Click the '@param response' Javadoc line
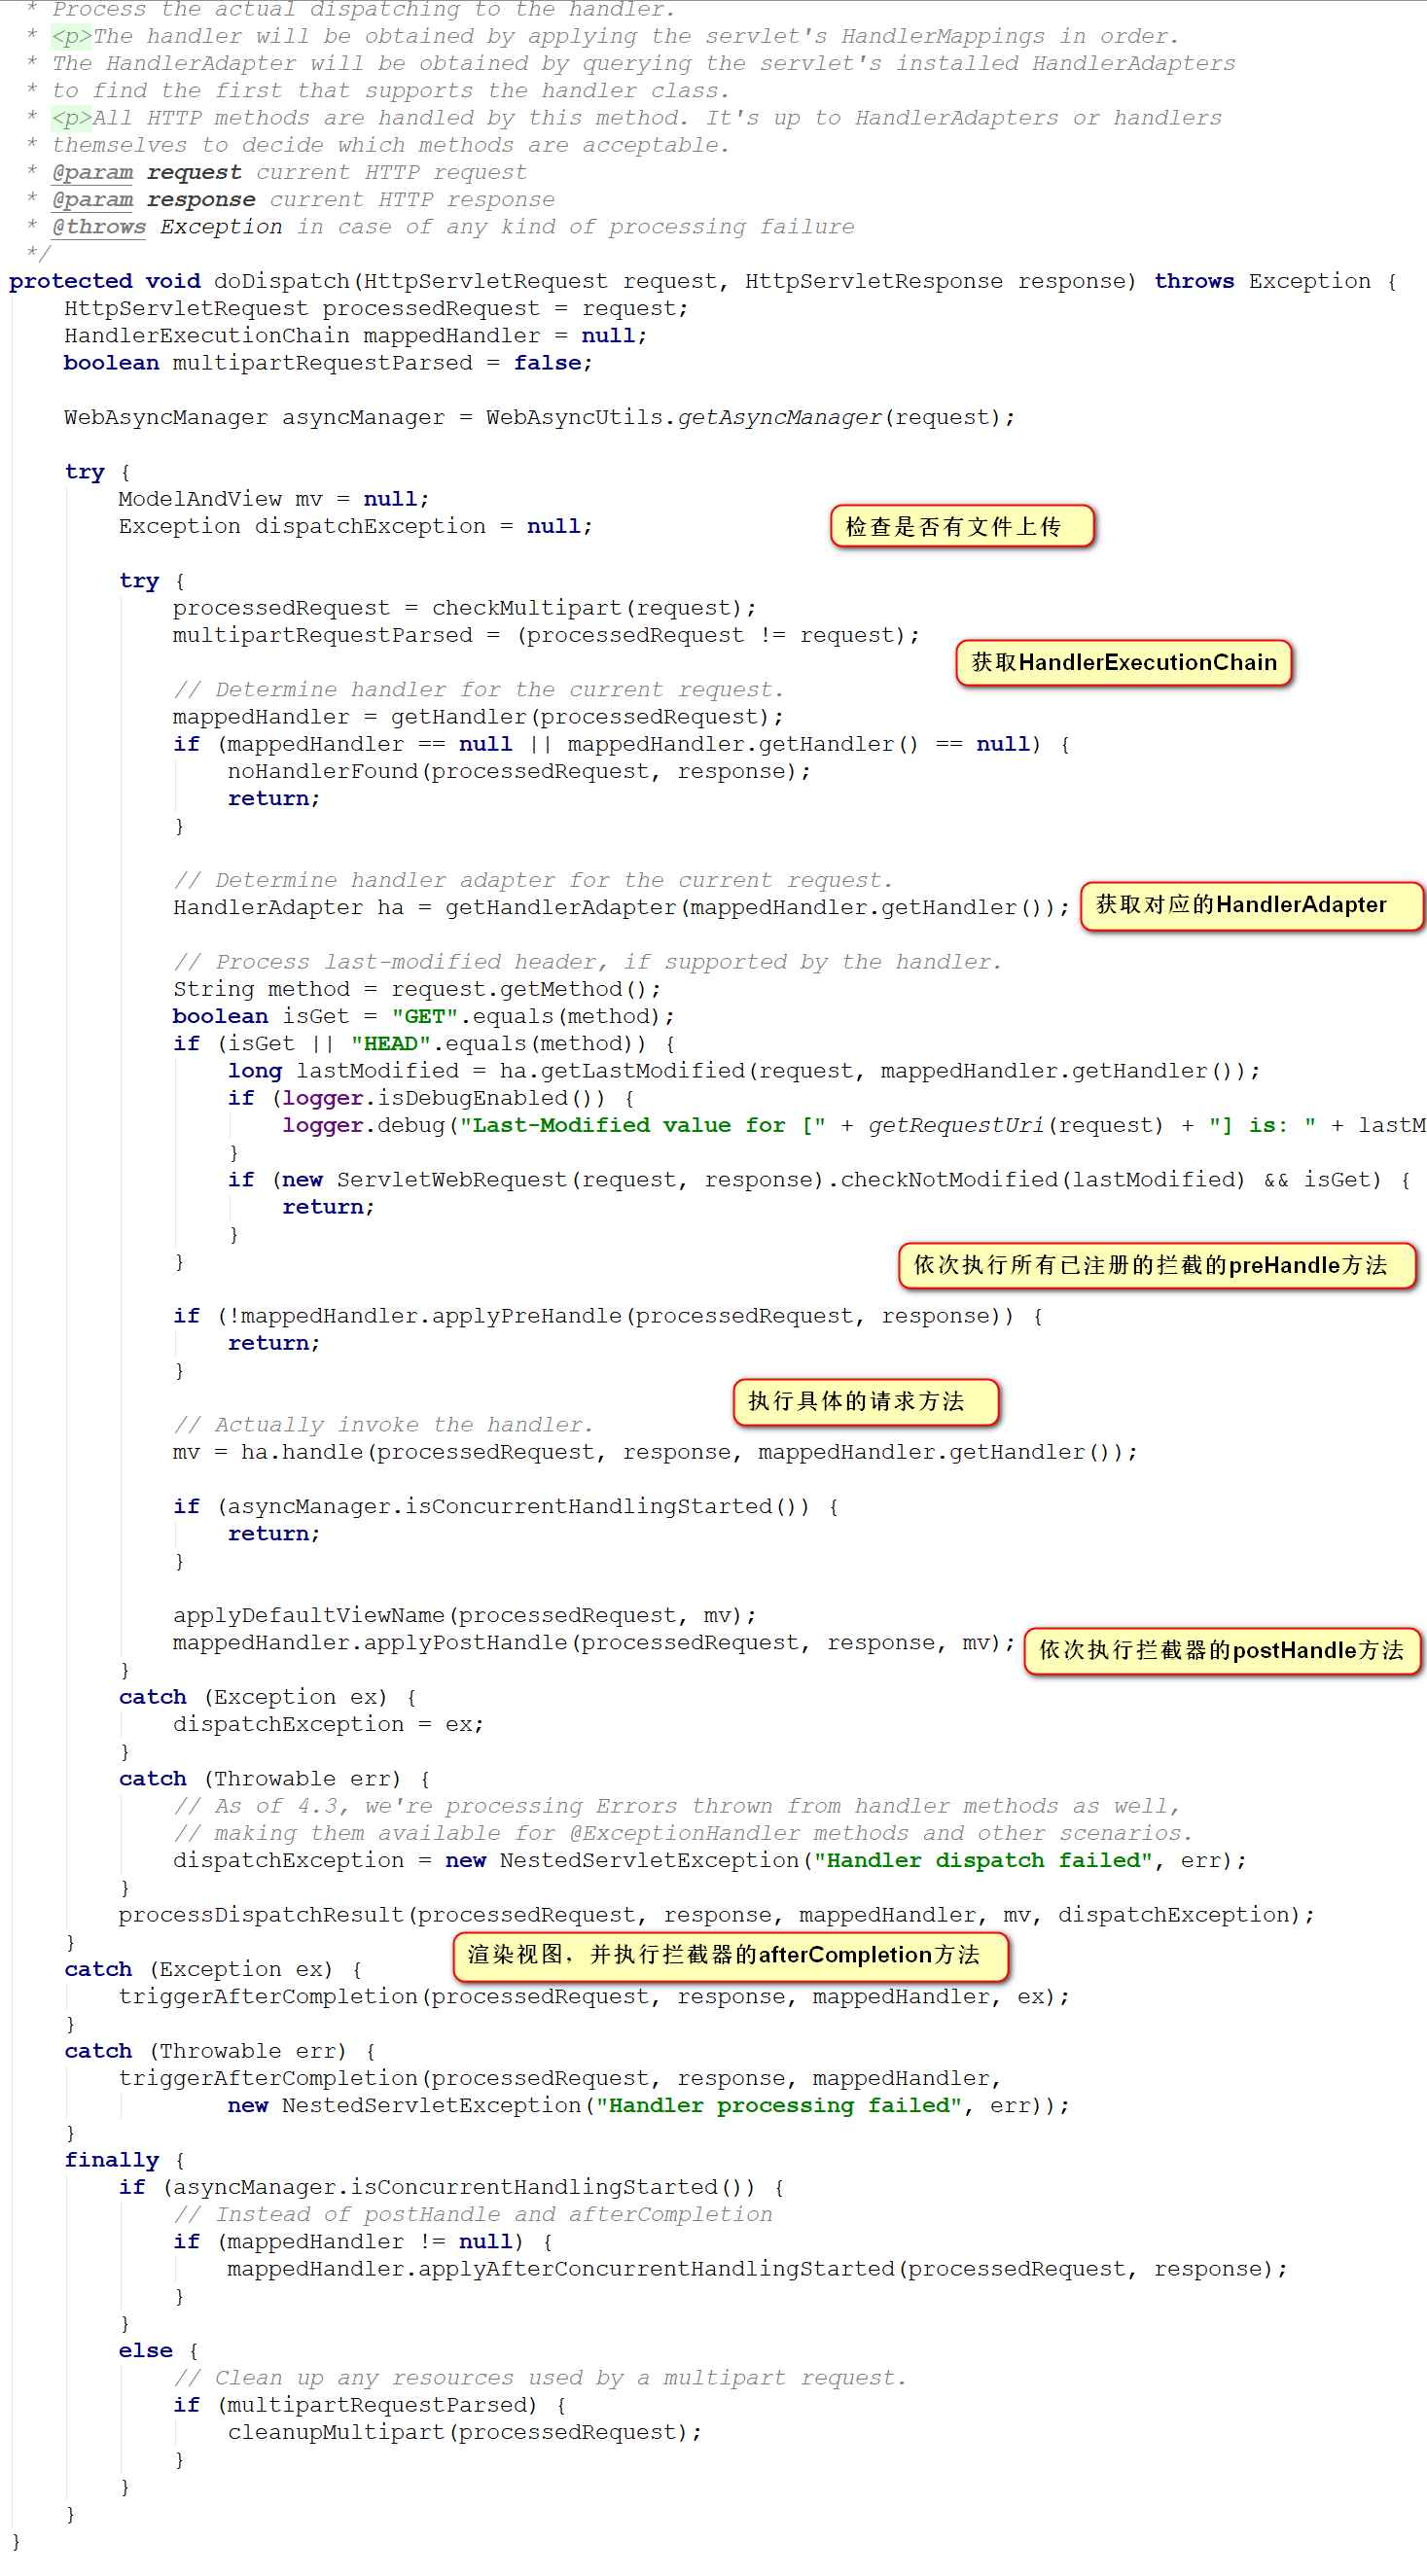 (303, 199)
